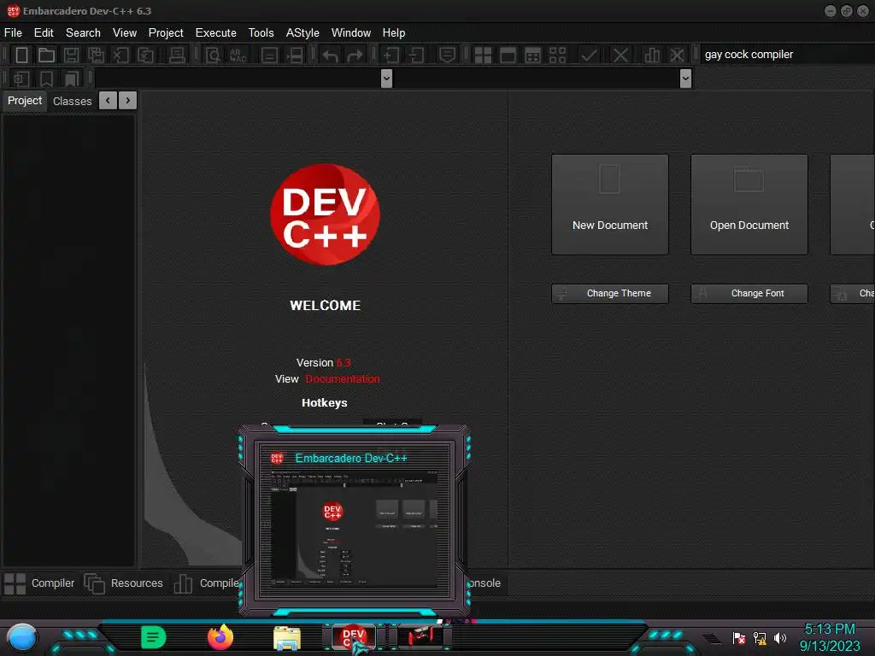This screenshot has width=875, height=656.
Task: Open the first class browser dropdown arrow
Action: coord(386,78)
